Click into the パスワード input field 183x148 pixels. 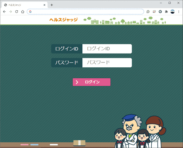click(107, 63)
